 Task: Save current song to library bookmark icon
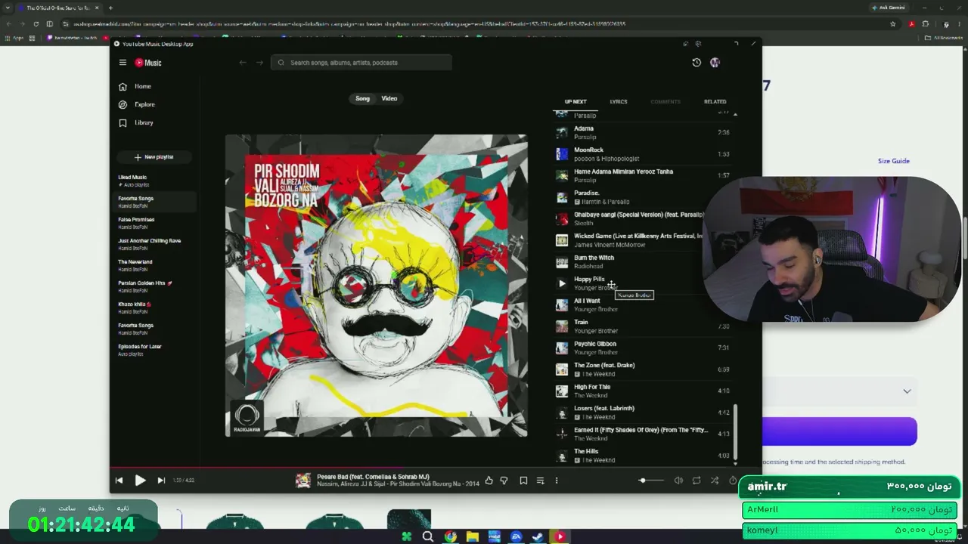coord(523,481)
